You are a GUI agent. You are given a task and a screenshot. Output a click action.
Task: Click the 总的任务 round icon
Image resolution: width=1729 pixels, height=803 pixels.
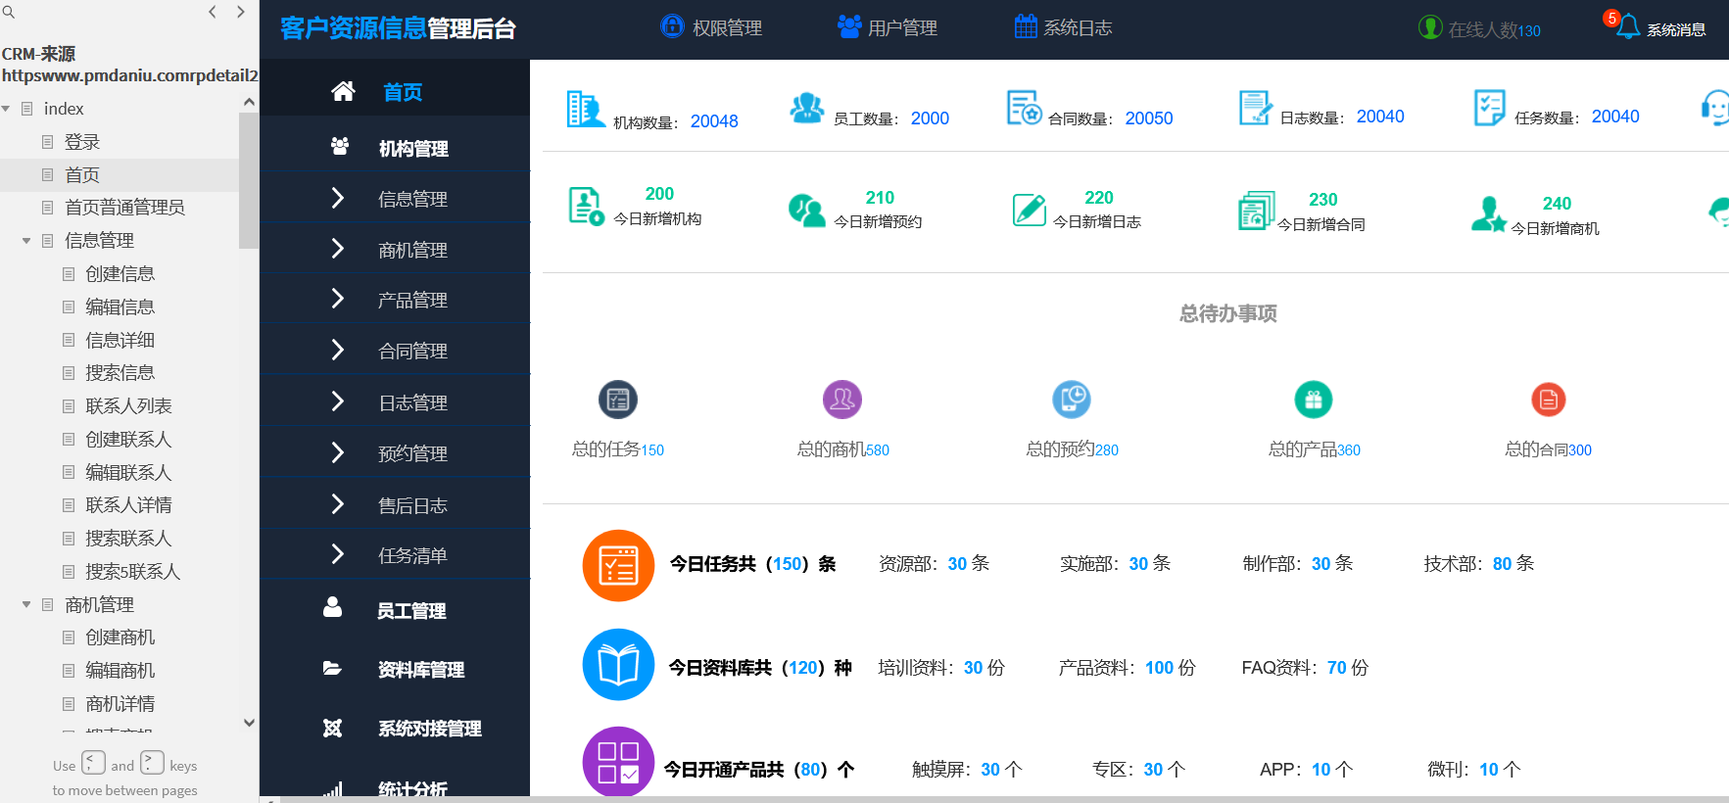[x=618, y=400]
